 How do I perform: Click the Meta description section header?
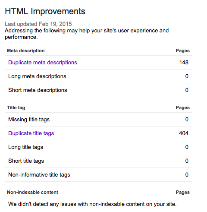click(26, 51)
